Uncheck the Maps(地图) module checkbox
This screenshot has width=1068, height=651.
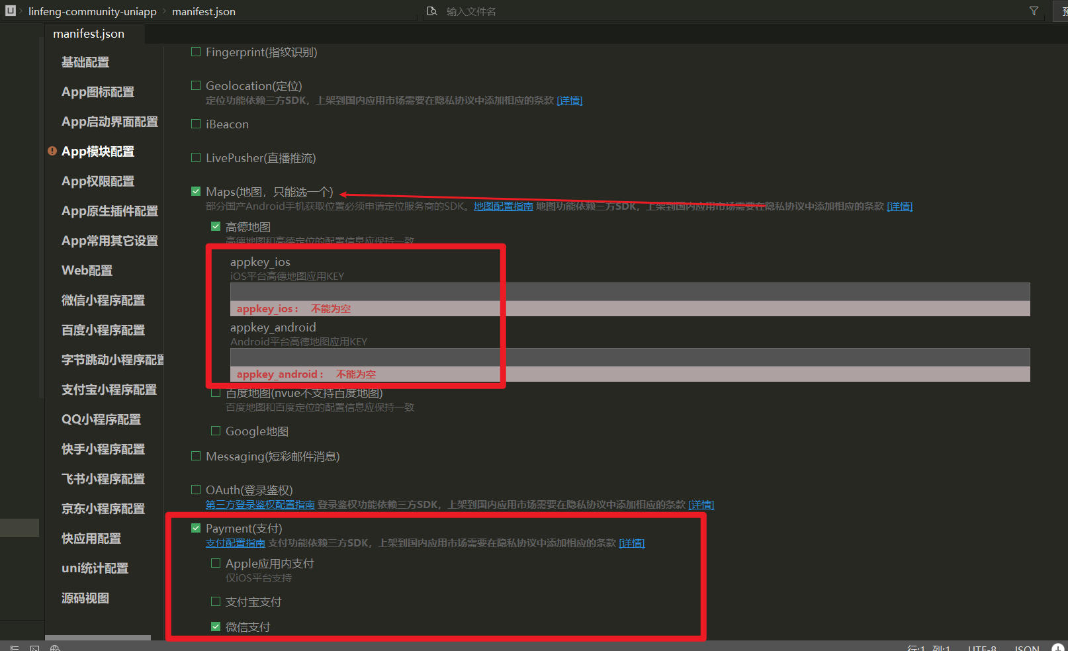[x=196, y=191]
